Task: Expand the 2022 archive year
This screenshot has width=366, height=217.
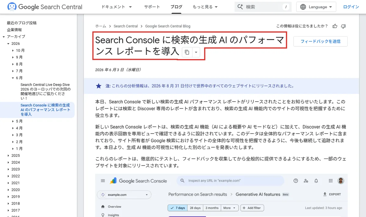Action: click(x=8, y=176)
